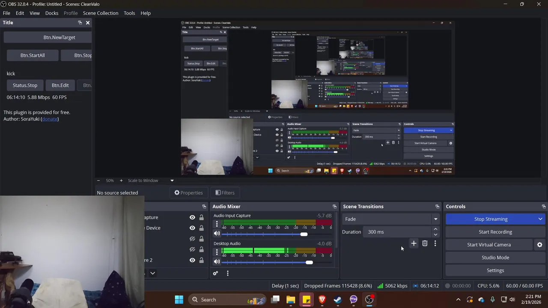Click the microphone tray icon
548x308 pixels.
coord(492,299)
